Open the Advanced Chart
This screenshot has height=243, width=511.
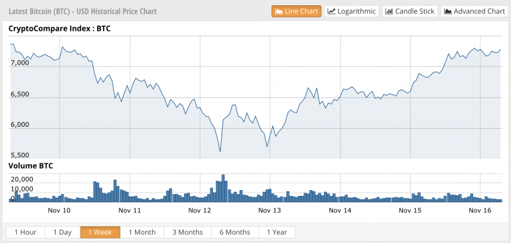474,11
